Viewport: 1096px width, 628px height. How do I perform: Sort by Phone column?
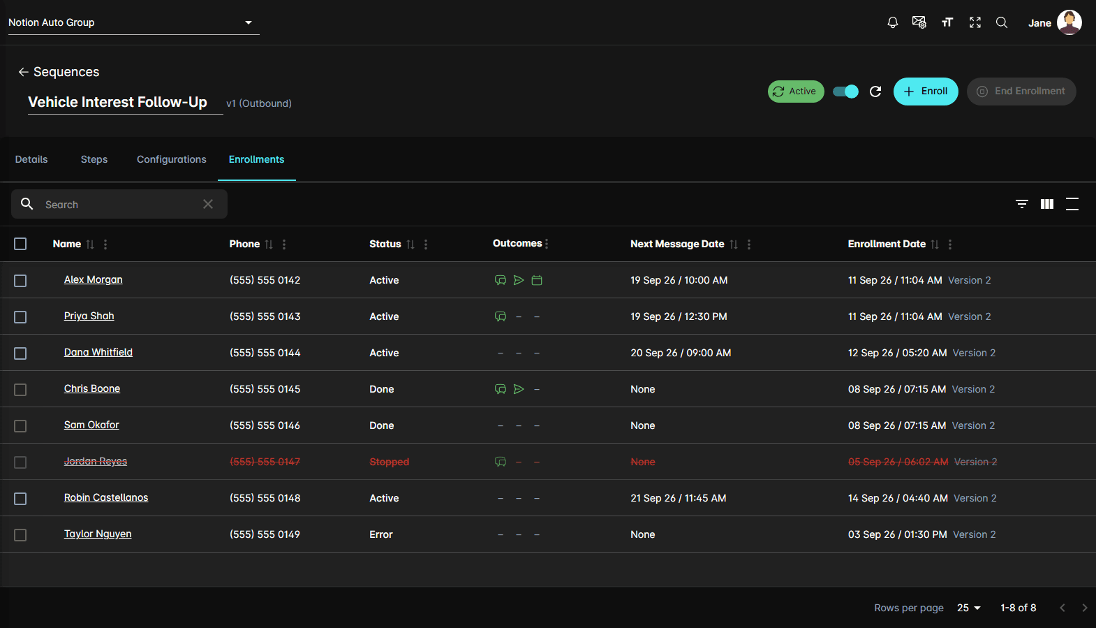269,244
